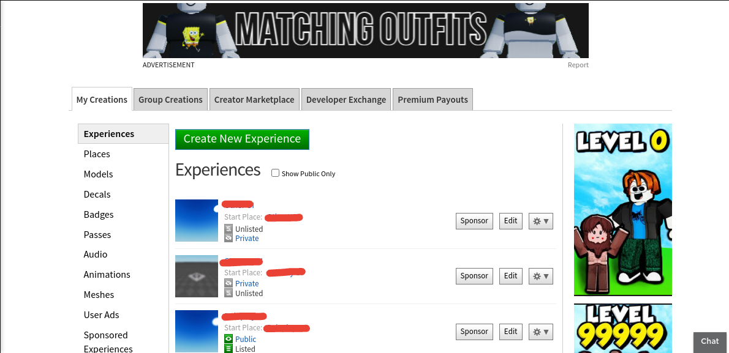Sponsor the first blue-sky Private experience

click(x=474, y=221)
